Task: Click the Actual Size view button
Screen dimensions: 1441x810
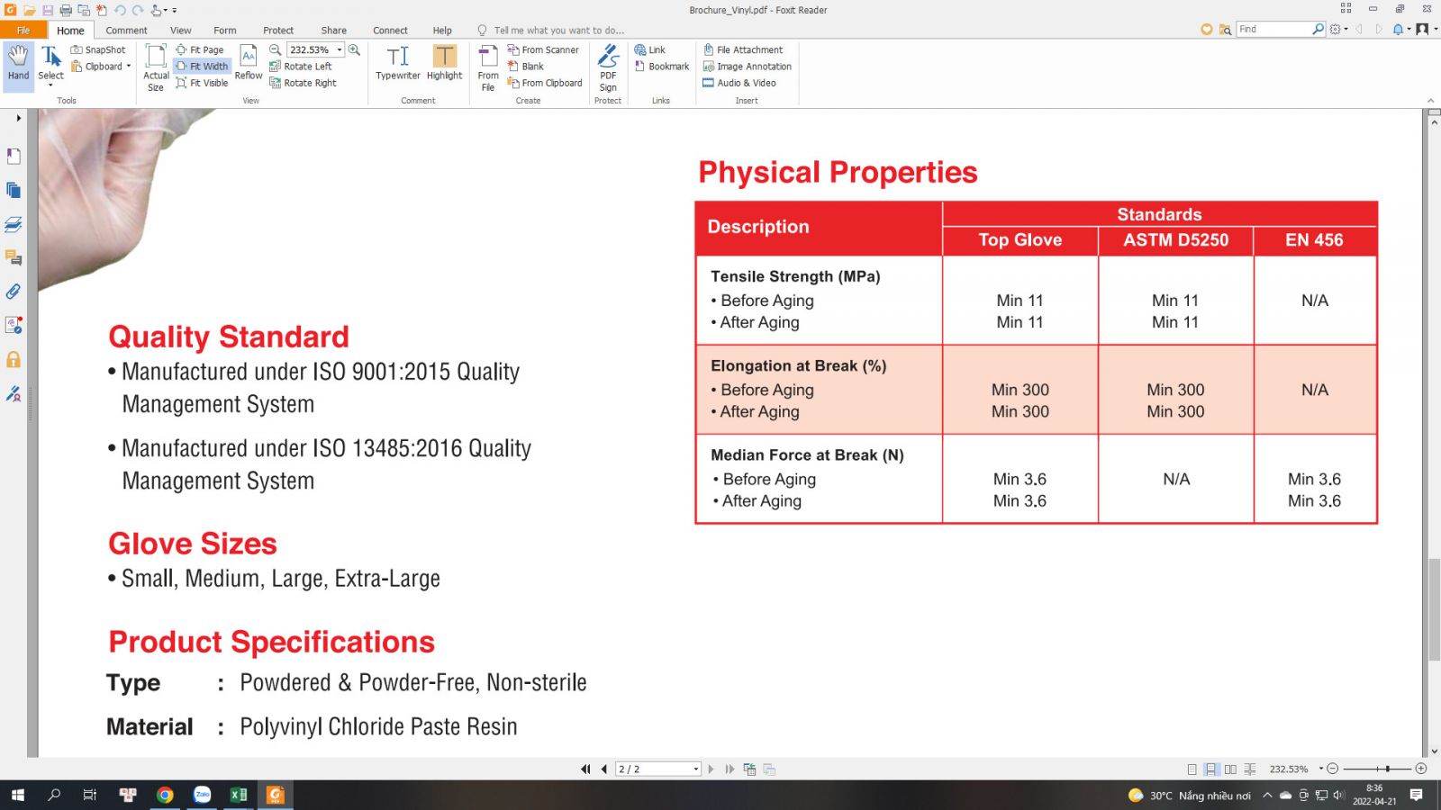Action: (x=156, y=67)
